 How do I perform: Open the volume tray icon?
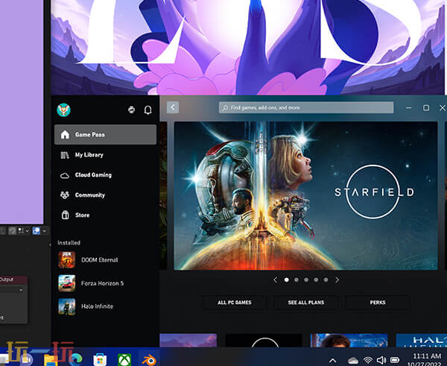click(x=381, y=360)
